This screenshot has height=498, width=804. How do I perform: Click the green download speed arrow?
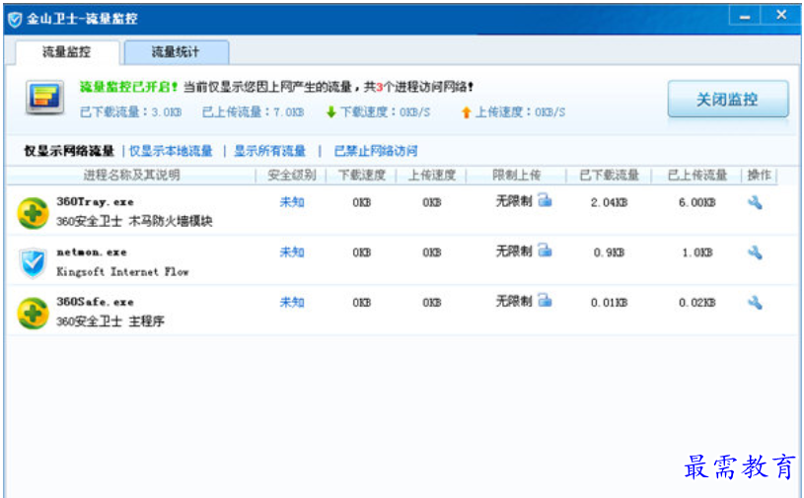331,111
